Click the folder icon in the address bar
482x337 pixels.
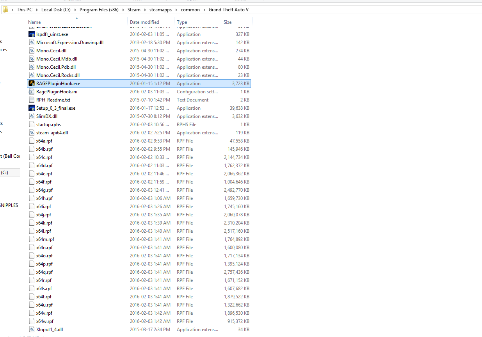[5, 10]
